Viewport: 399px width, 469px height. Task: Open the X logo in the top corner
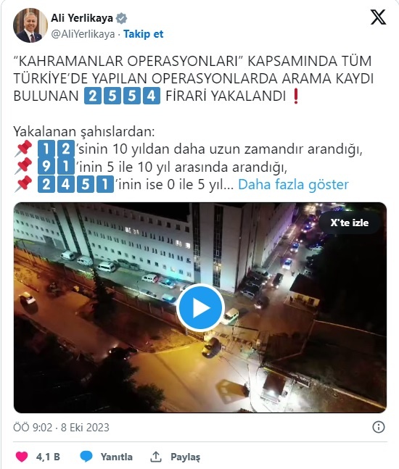click(x=379, y=17)
